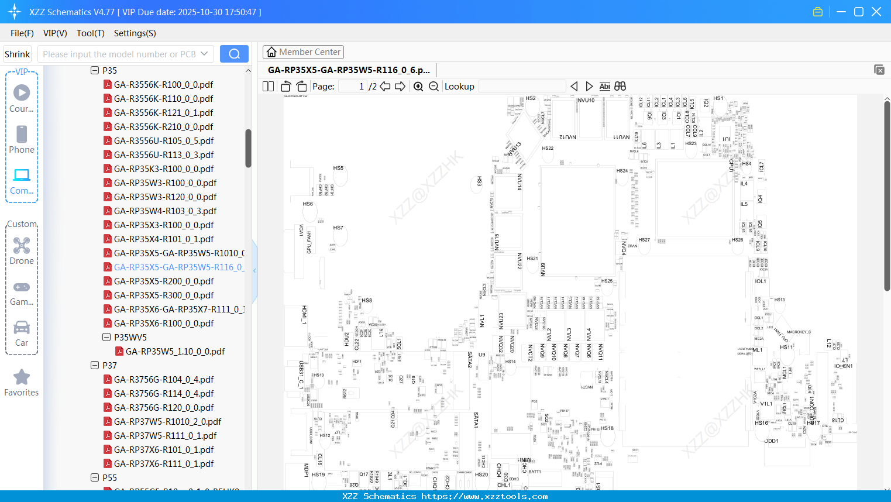The width and height of the screenshot is (891, 502).
Task: Open the Tool(T) menu
Action: coord(91,33)
